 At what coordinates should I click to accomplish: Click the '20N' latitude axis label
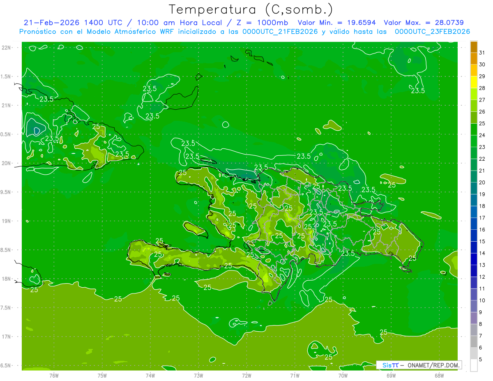[x=6, y=163]
